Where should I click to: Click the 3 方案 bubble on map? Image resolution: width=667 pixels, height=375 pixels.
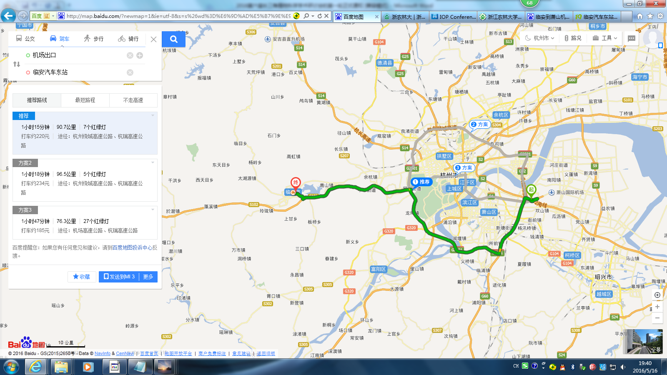464,167
